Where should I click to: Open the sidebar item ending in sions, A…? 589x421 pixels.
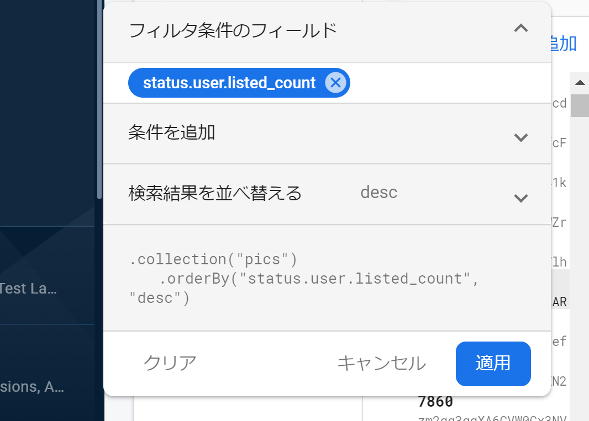(x=32, y=386)
